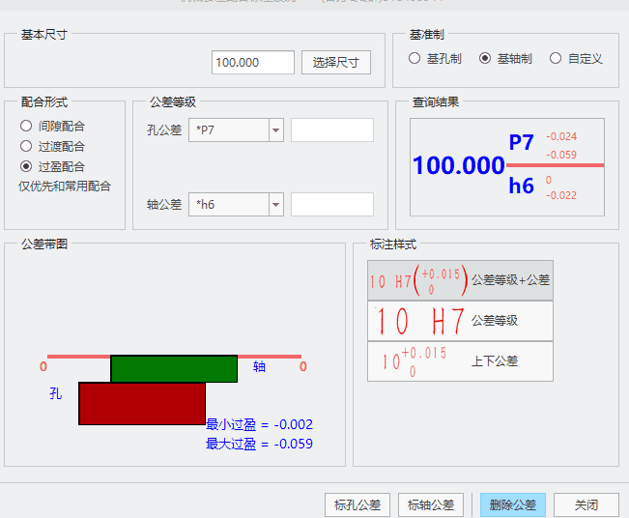
Task: Choose the 自定义 basis option
Action: (x=556, y=59)
